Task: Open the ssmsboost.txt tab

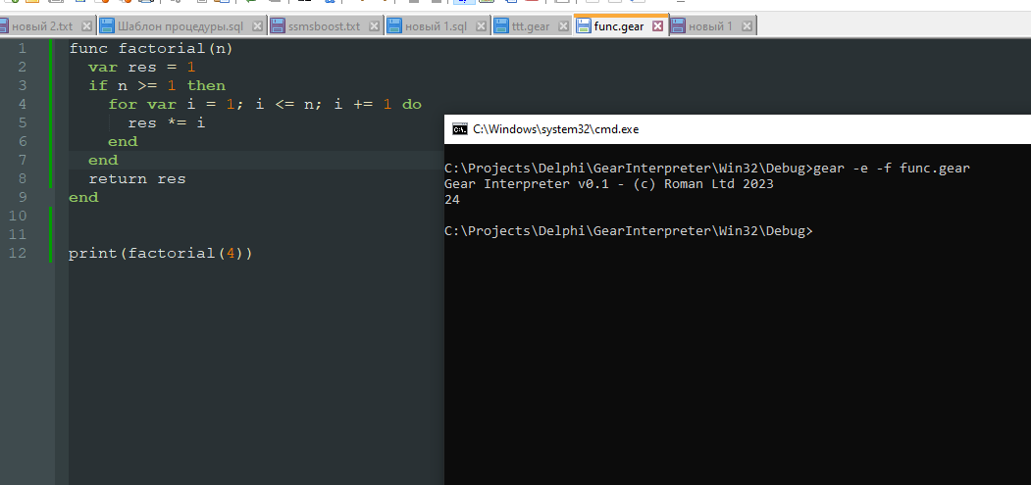Action: (x=324, y=26)
